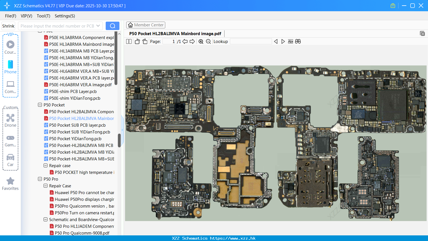Collapse the P50 Pro tree node
Viewport: 428px width, 241px height.
[40, 179]
